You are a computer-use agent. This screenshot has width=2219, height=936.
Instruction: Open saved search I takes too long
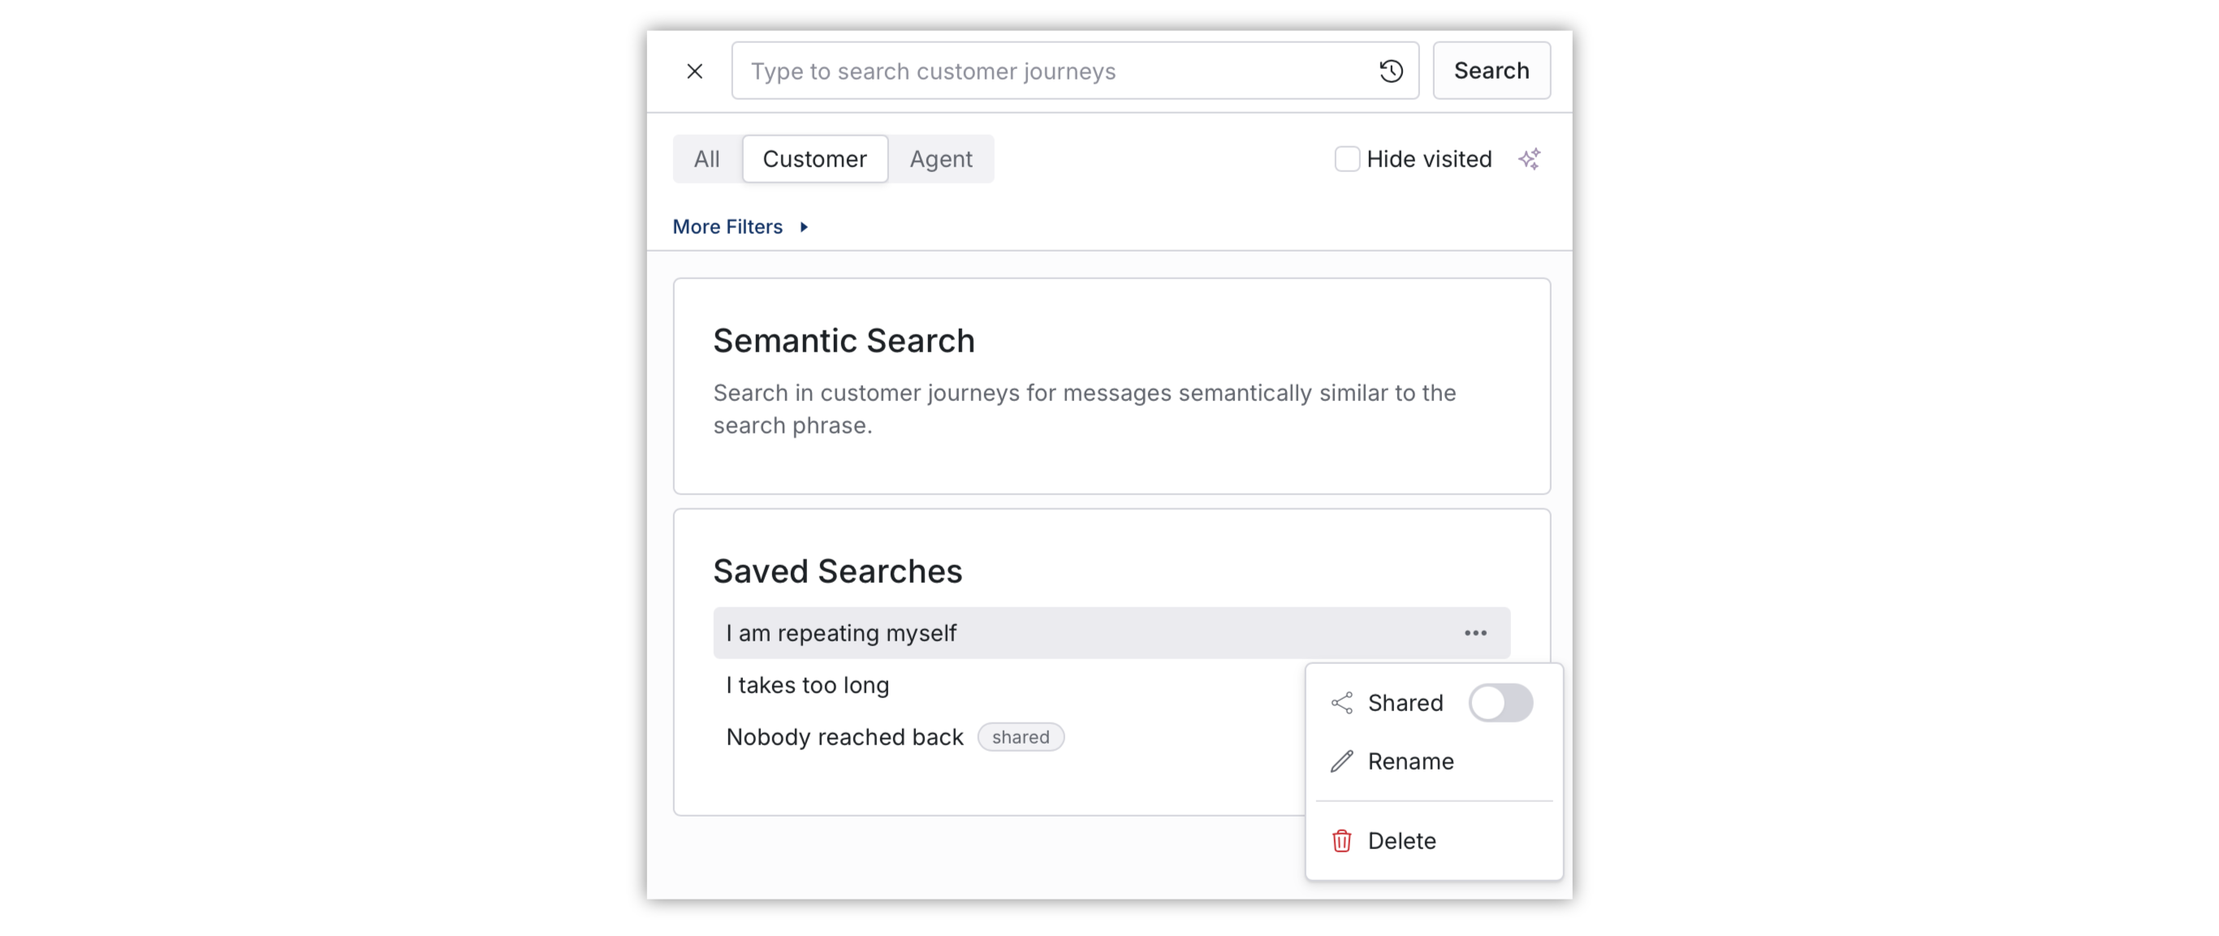coord(807,685)
